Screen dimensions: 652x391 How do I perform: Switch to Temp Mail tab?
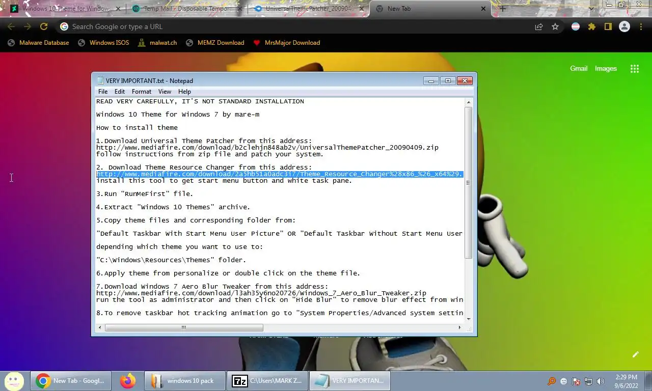(186, 9)
